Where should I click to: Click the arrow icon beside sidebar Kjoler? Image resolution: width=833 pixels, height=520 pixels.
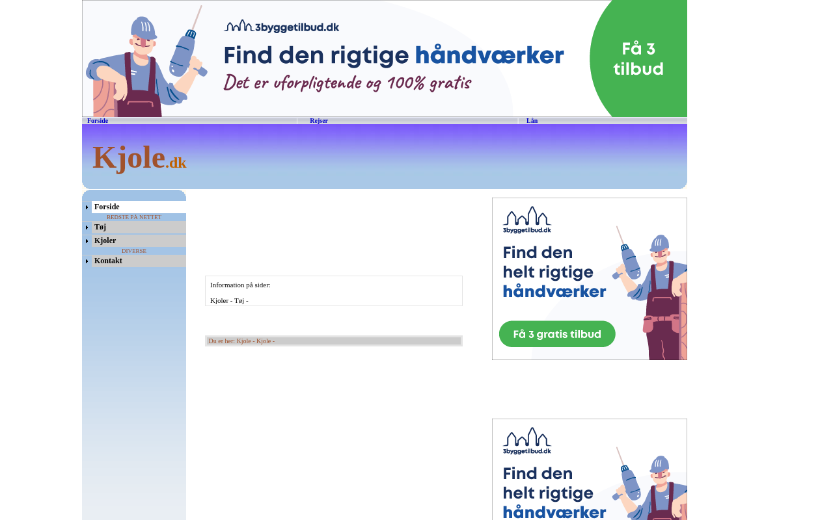[87, 241]
